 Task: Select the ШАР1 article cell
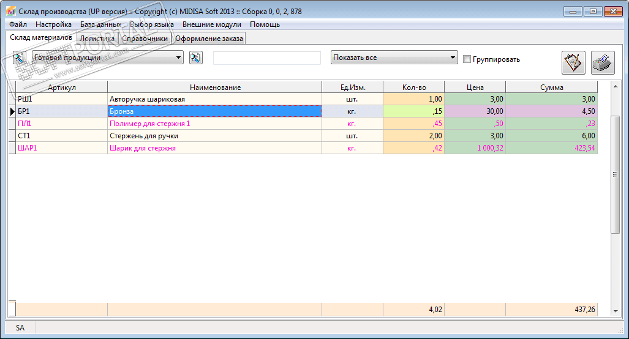61,148
